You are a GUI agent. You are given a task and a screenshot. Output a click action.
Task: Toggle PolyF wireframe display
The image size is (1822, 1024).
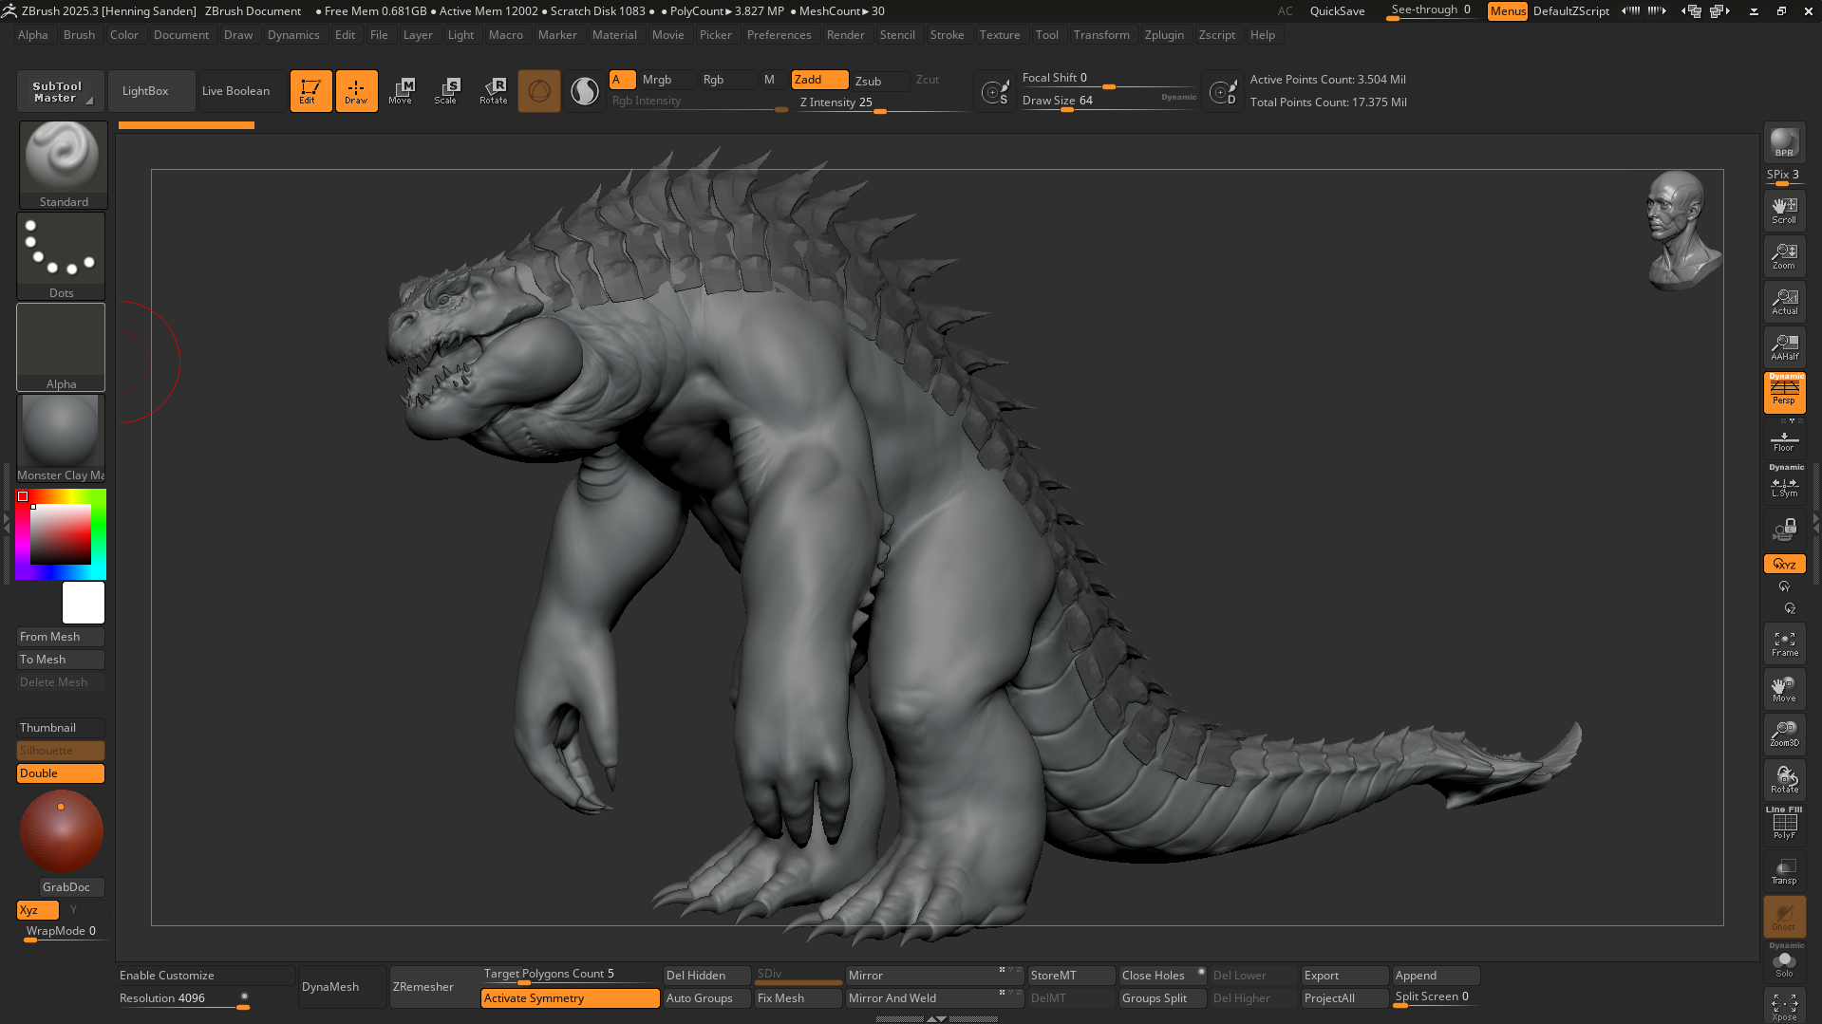click(x=1784, y=824)
